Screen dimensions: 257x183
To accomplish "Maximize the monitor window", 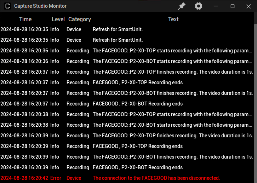I will tap(233, 6).
